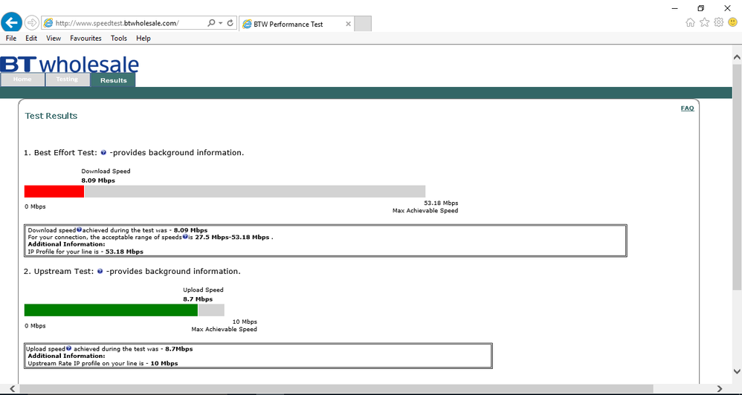Image resolution: width=742 pixels, height=395 pixels.
Task: Click the smiley feedback icon
Action: [x=732, y=22]
